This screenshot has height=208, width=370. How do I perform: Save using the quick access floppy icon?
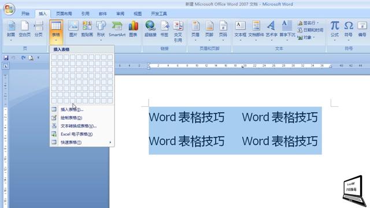(x=6, y=58)
